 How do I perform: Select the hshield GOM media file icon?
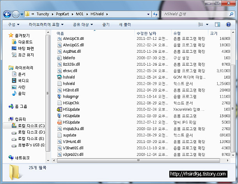[59, 77]
